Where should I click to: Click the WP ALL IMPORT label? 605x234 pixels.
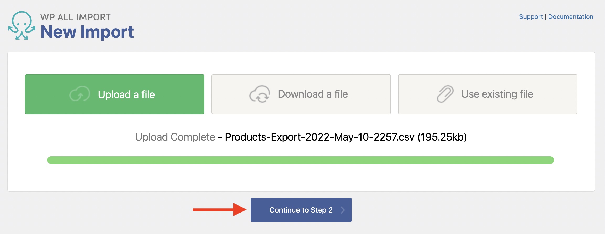coord(76,17)
